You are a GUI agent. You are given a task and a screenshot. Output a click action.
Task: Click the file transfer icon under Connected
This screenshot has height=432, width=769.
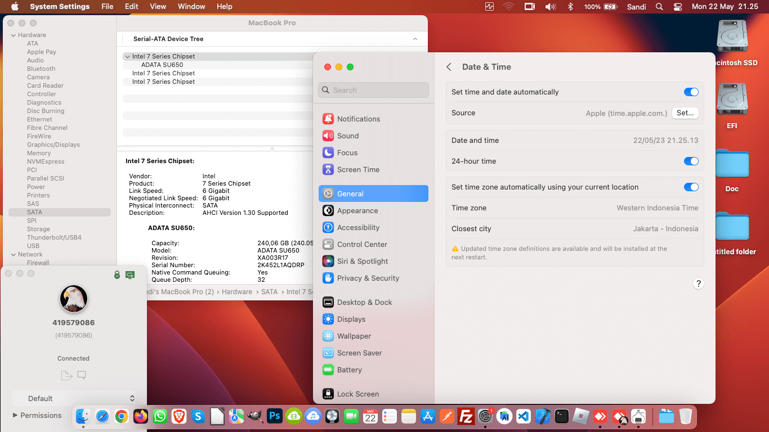coord(66,375)
